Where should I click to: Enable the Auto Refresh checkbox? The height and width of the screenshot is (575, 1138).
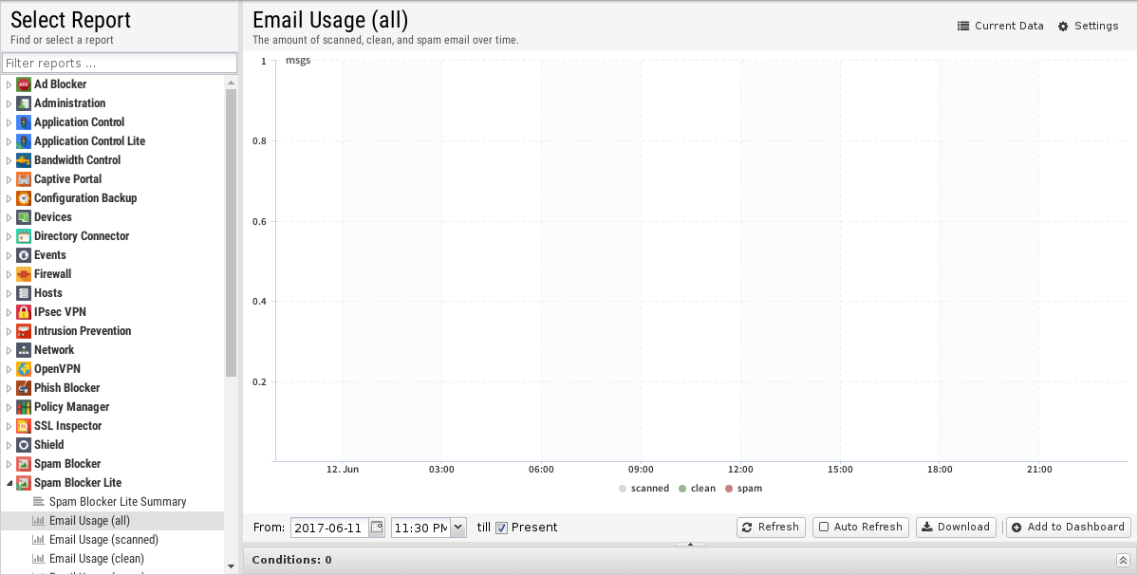click(824, 528)
